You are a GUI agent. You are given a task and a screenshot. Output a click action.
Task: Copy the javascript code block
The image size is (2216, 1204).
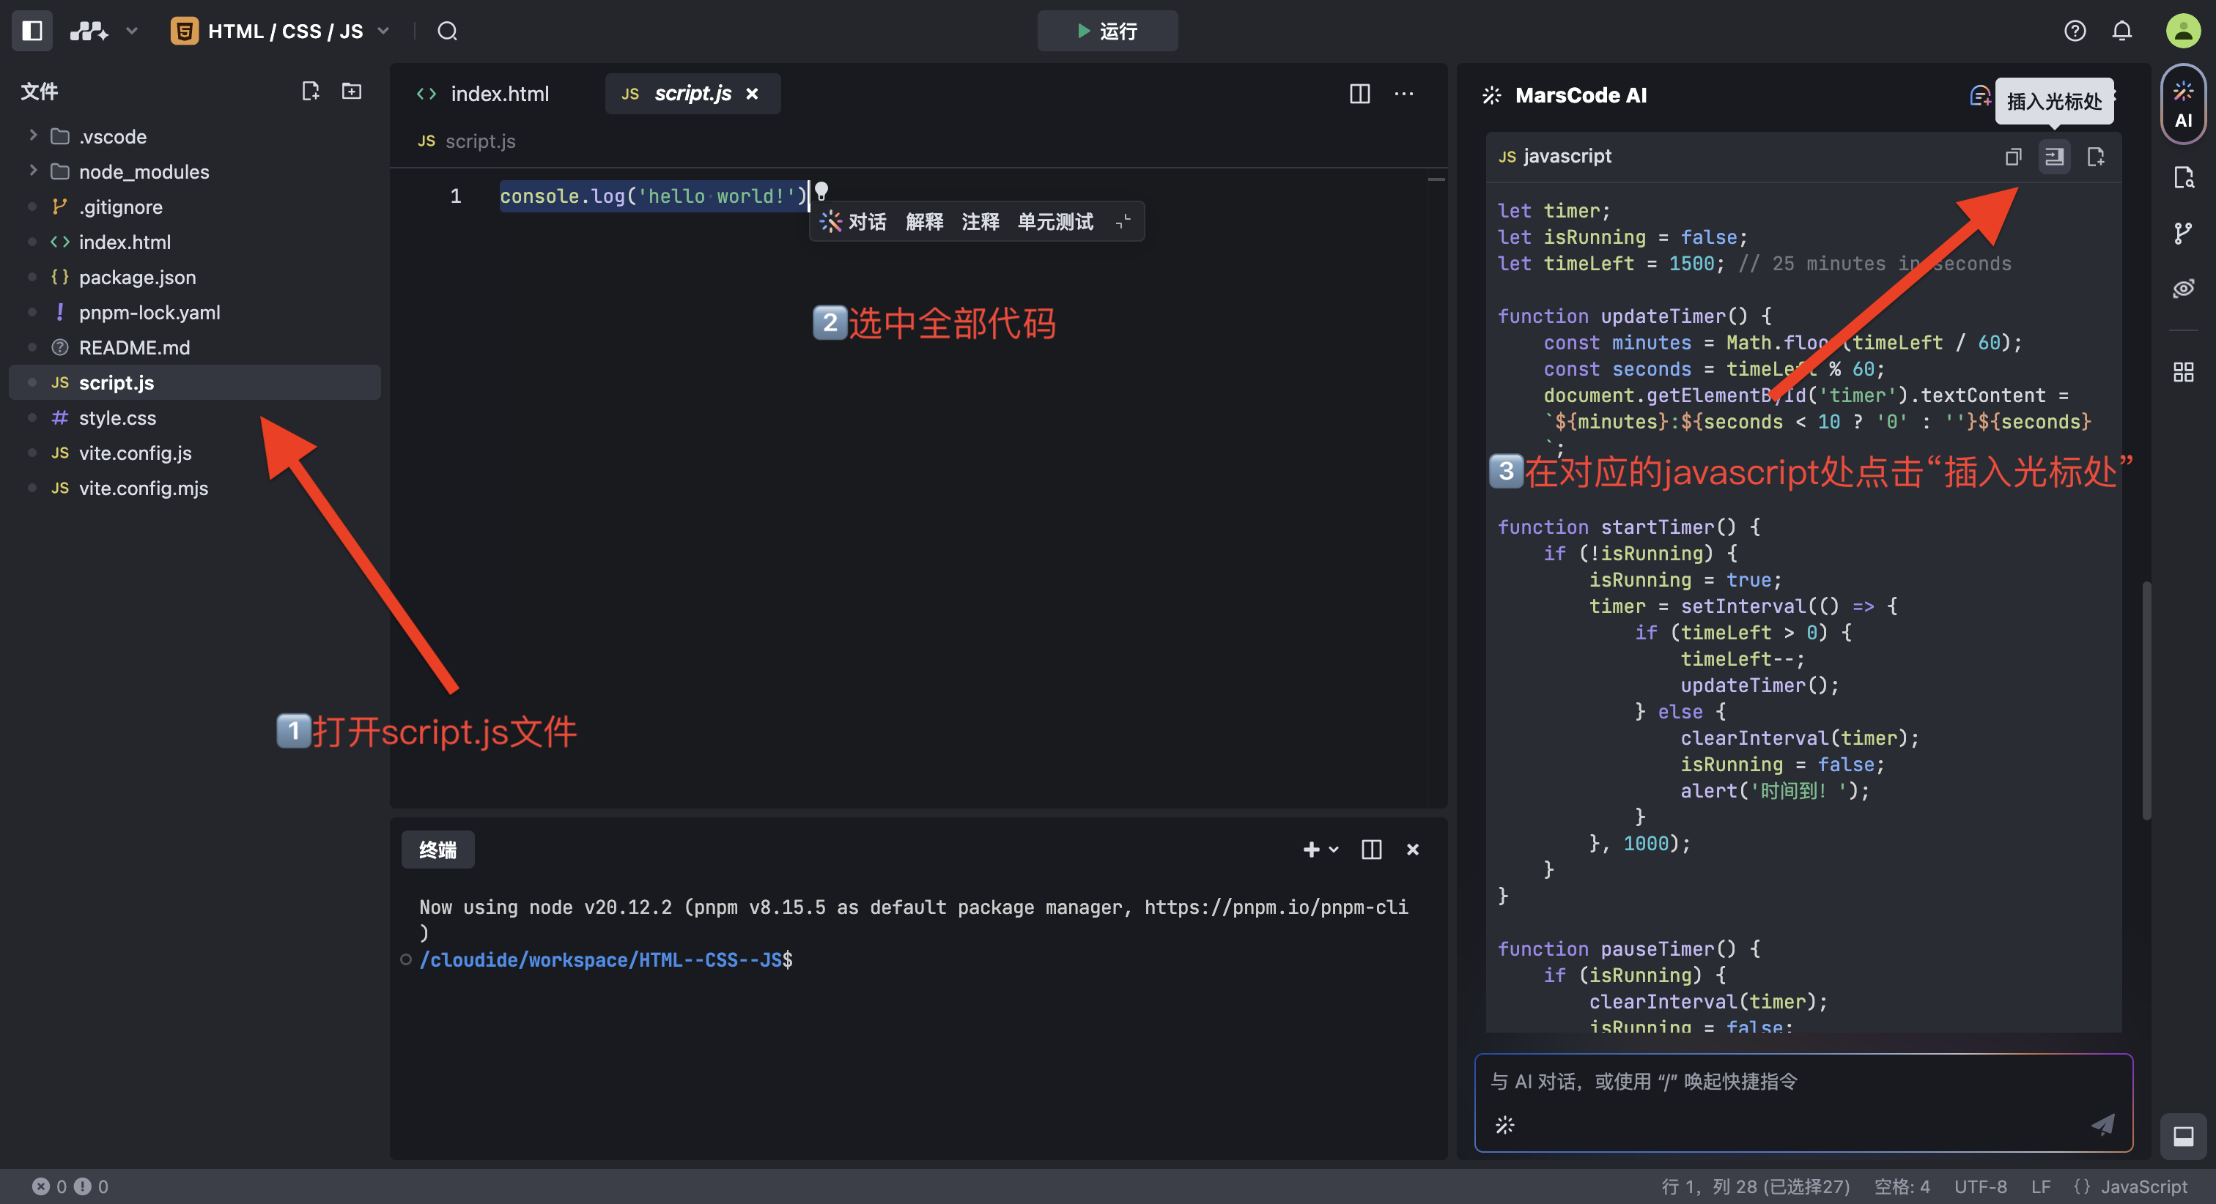tap(2013, 157)
